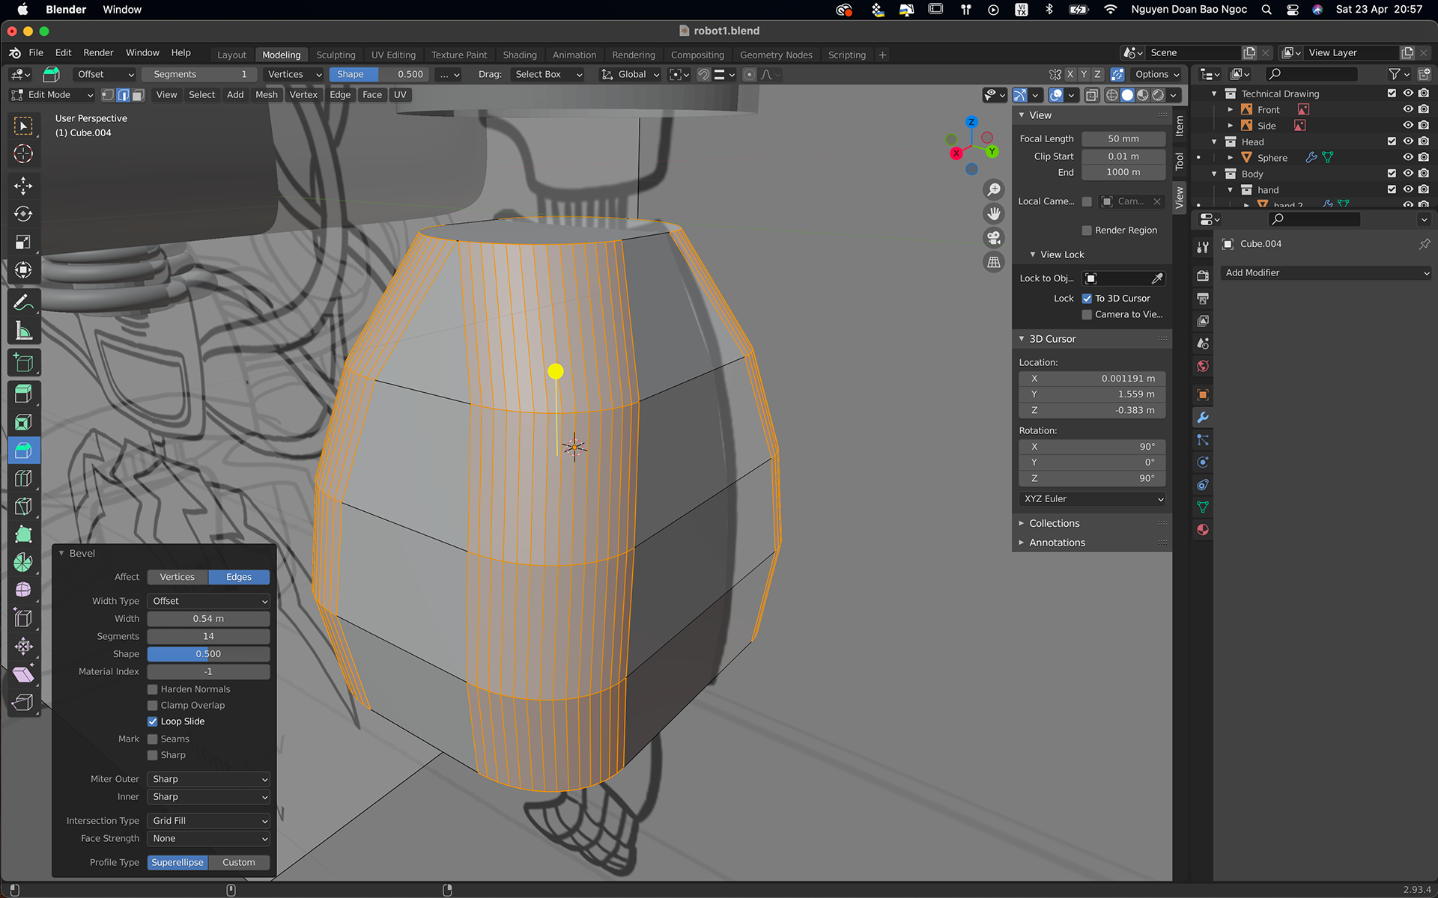Open the Edit Mode selector dropdown
Image resolution: width=1438 pixels, height=898 pixels.
pyautogui.click(x=52, y=95)
